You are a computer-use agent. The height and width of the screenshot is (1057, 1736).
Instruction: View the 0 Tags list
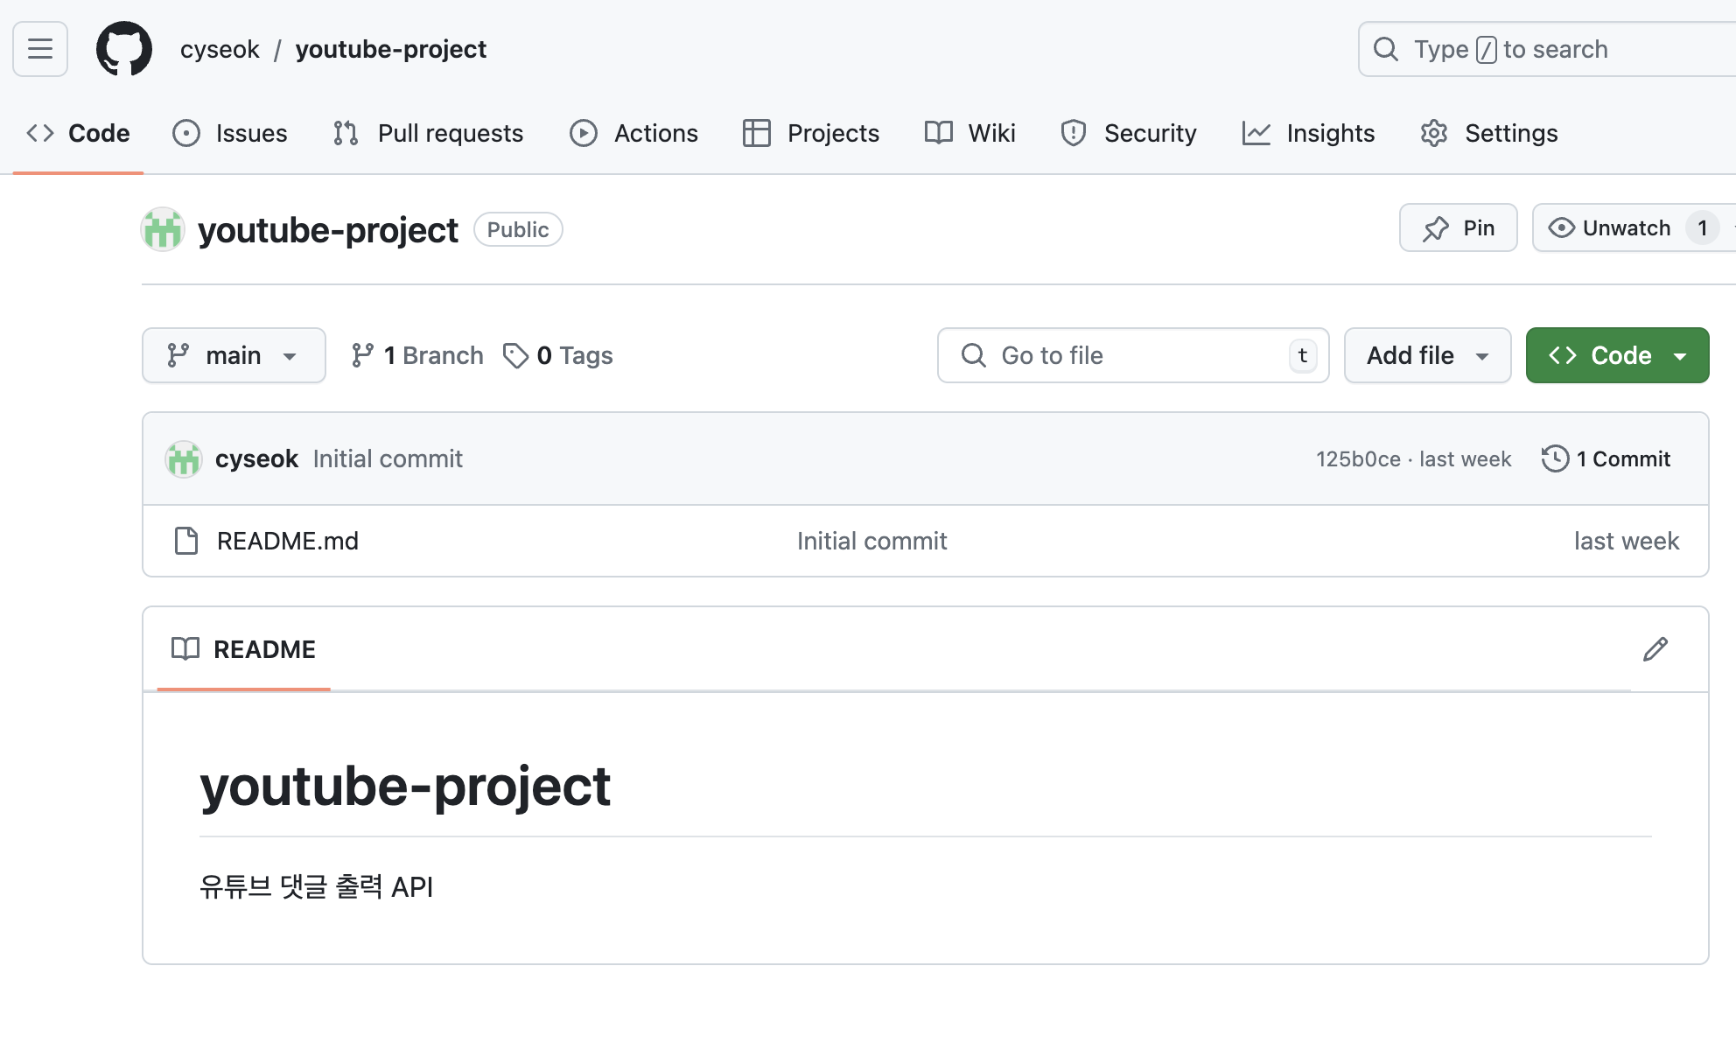click(558, 355)
